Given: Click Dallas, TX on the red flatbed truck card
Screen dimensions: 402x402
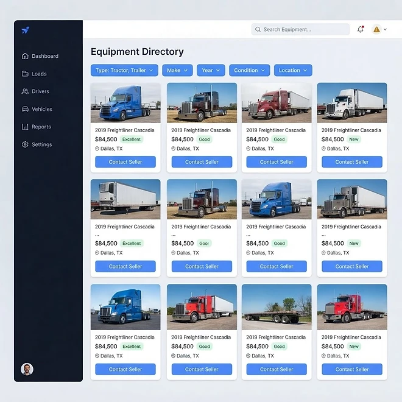Looking at the screenshot, I should (338, 356).
